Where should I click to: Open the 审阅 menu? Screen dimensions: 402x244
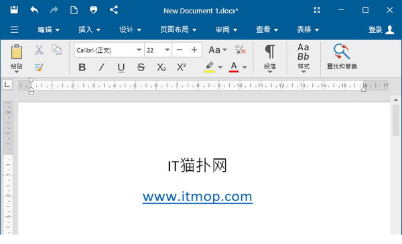coord(226,29)
